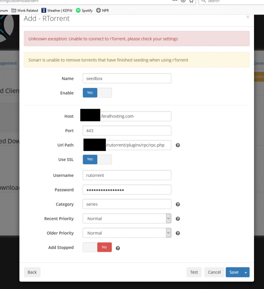
Task: Open the Work Related bookmarks folder
Action: point(25,10)
